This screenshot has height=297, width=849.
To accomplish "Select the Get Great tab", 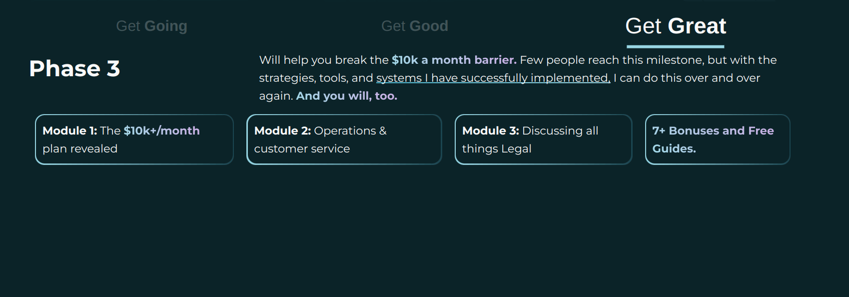I will coord(675,26).
